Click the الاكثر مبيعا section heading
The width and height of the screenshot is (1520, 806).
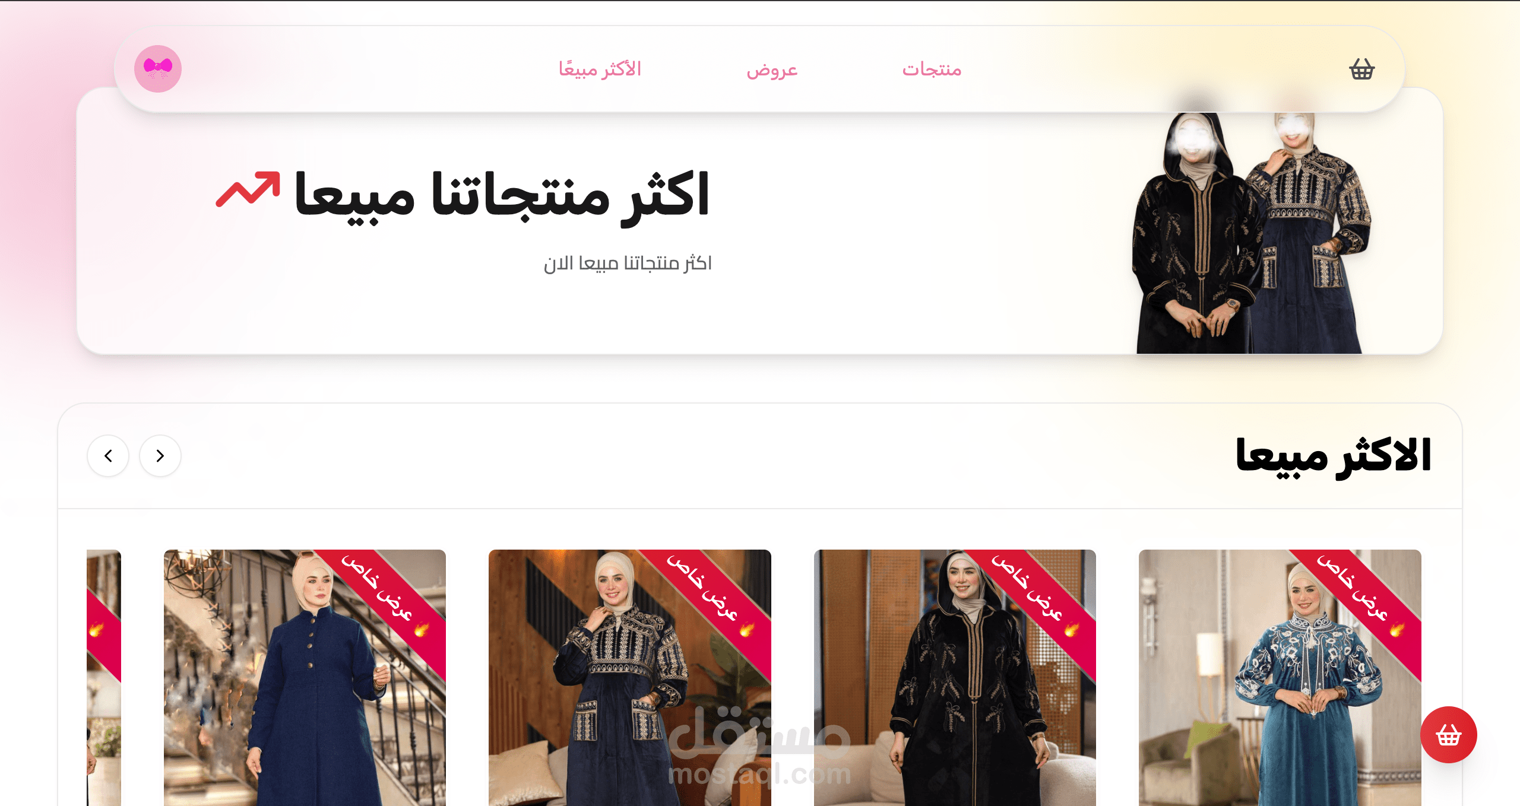[x=1333, y=457]
